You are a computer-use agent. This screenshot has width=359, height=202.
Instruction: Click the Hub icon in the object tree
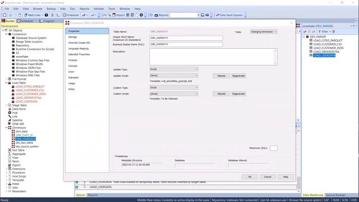[x=10, y=113]
